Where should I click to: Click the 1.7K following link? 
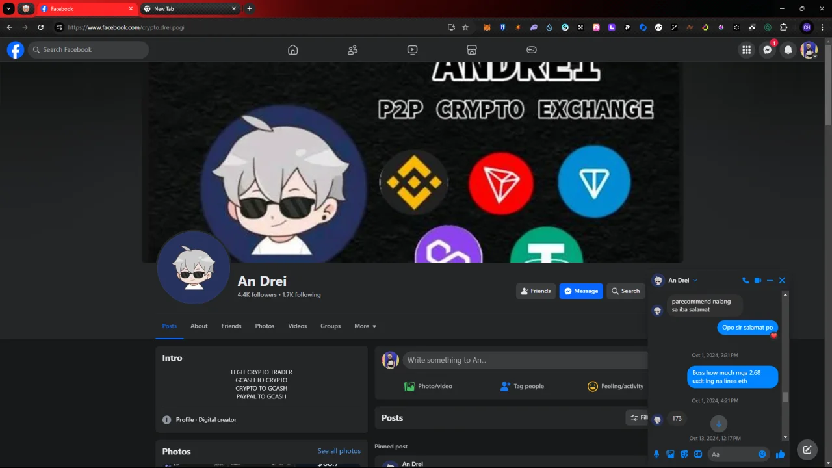[302, 295]
